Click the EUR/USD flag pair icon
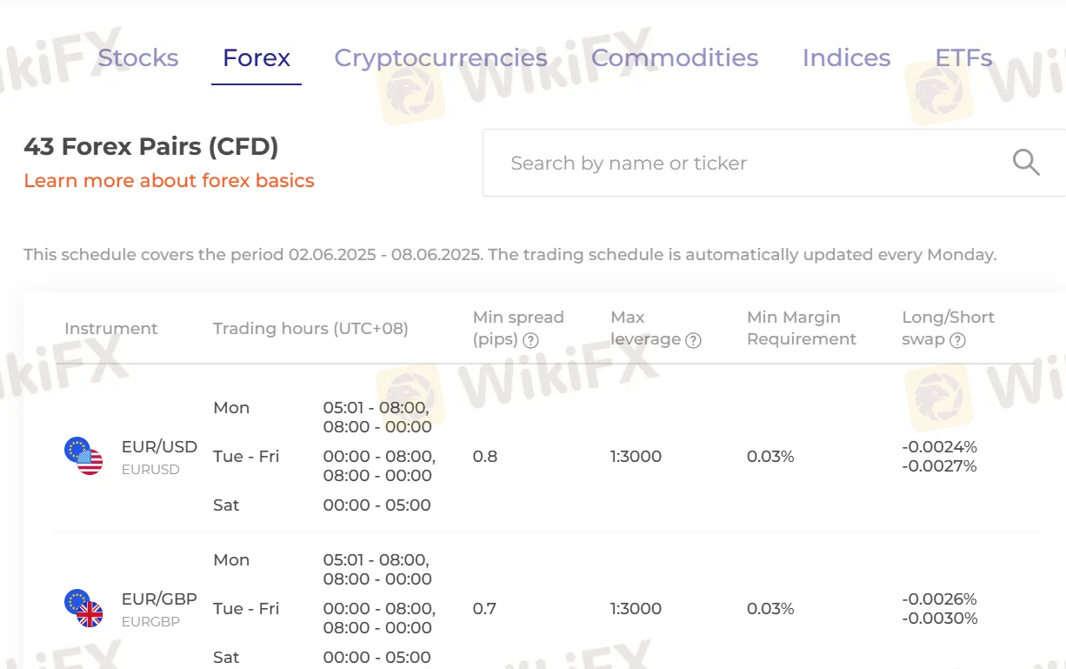Viewport: 1066px width, 669px height. 83,456
